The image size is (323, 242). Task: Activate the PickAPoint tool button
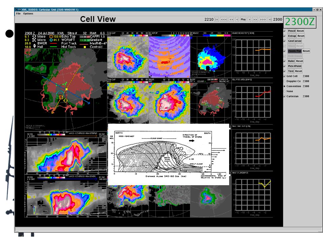coord(295,66)
